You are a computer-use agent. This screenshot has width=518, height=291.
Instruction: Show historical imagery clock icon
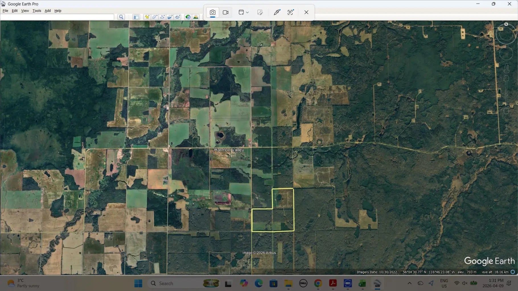(x=188, y=17)
